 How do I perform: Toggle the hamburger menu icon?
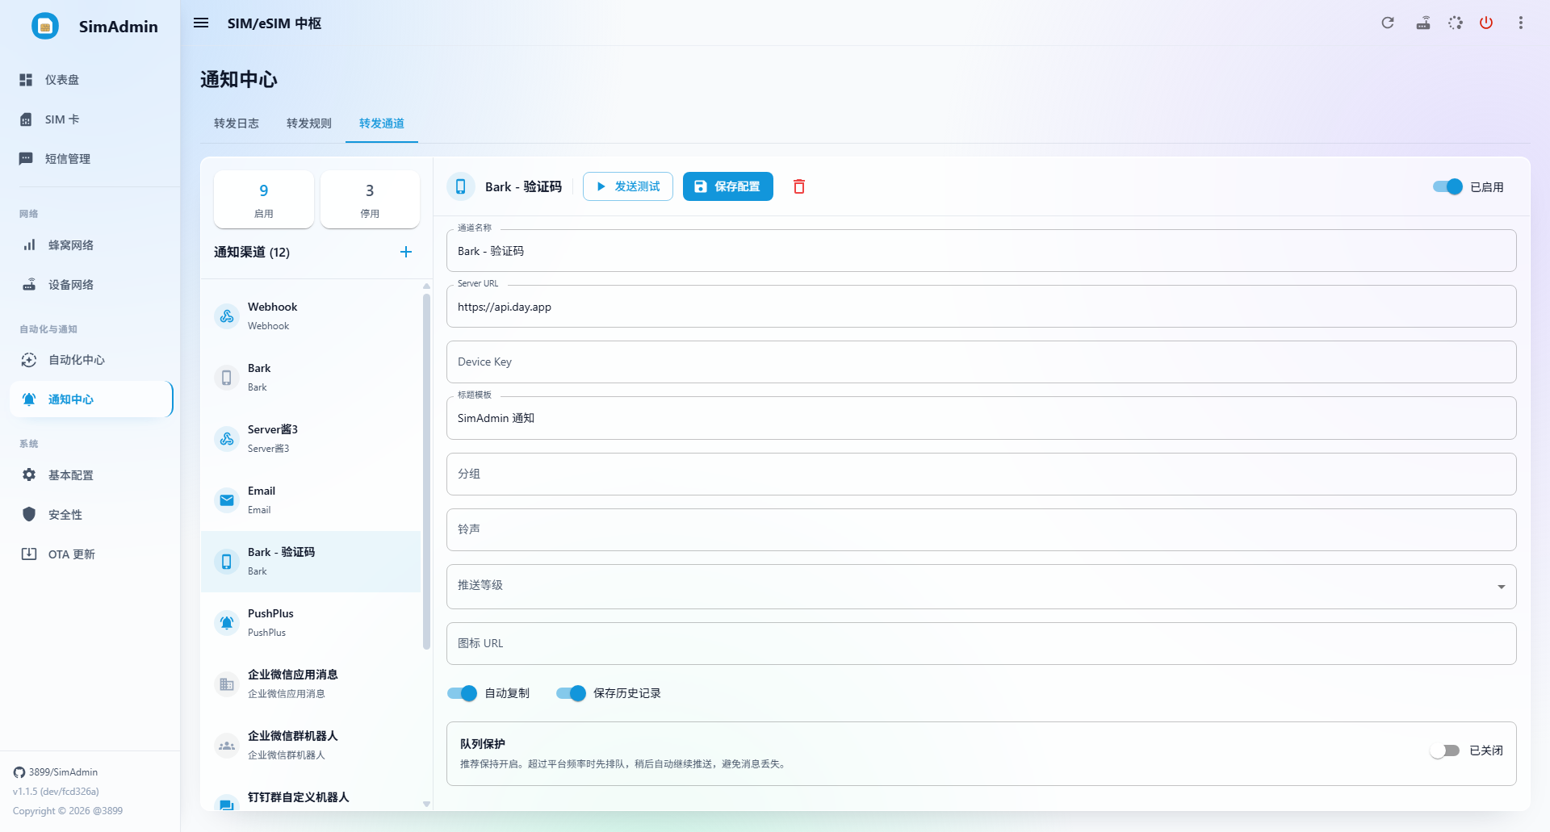coord(201,23)
